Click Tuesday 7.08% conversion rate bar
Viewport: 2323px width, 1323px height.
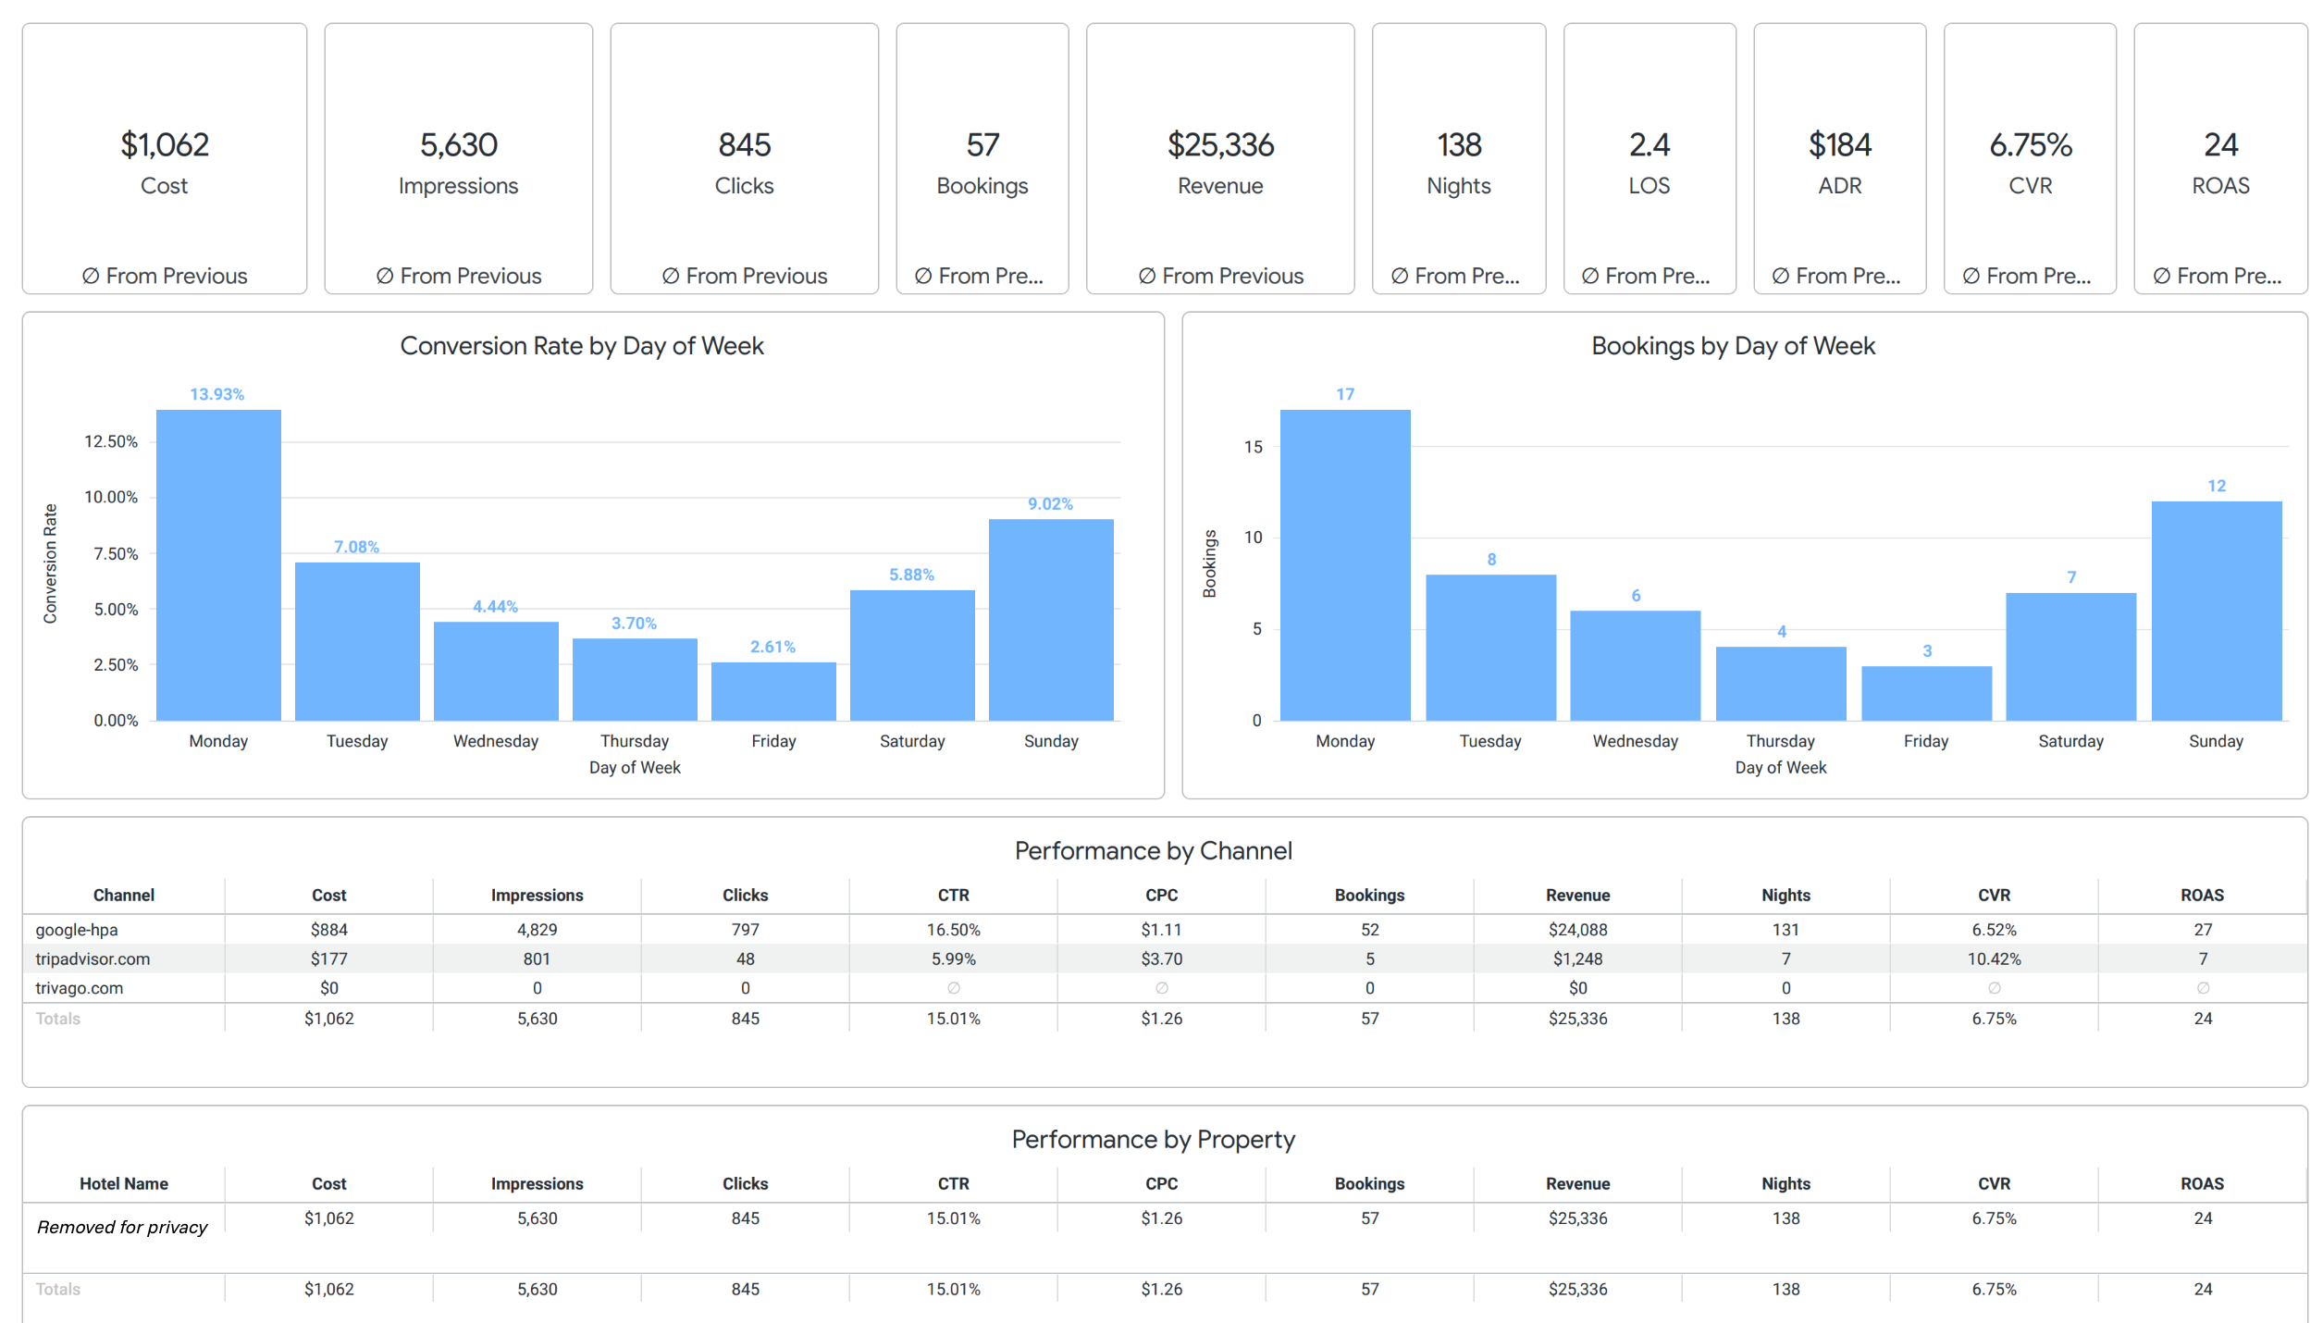(357, 641)
